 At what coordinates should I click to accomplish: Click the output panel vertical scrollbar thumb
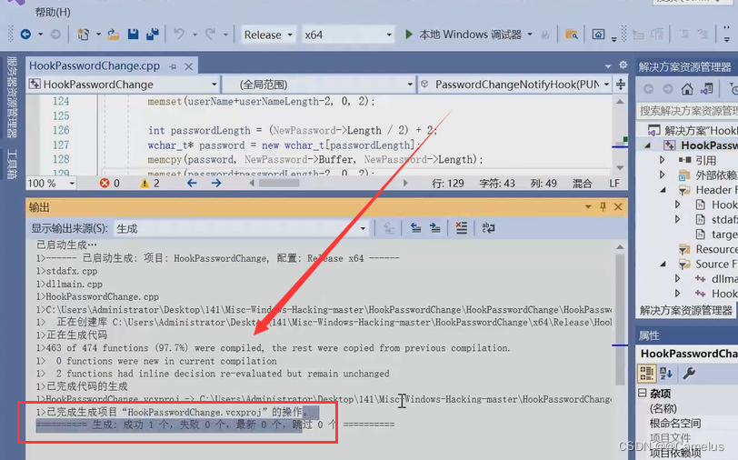[x=620, y=319]
